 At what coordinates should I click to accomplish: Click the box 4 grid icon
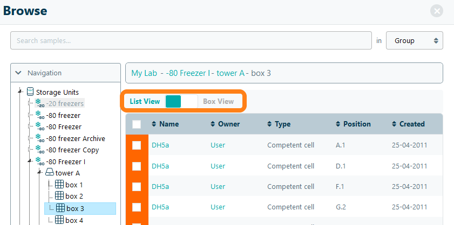59,220
